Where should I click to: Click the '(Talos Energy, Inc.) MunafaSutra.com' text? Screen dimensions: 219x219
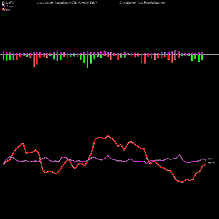[x=142, y=3]
